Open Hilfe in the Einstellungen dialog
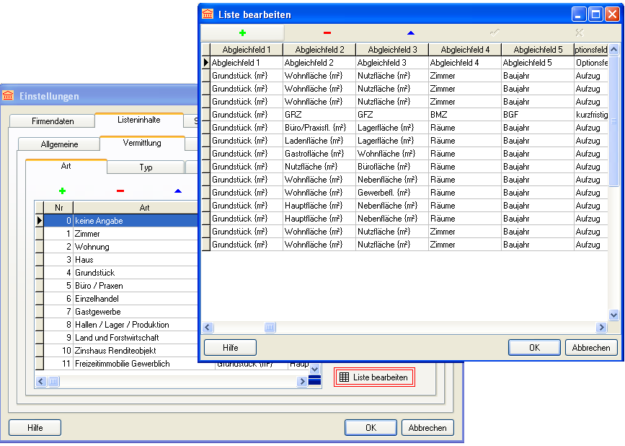This screenshot has height=446, width=625. click(x=35, y=427)
